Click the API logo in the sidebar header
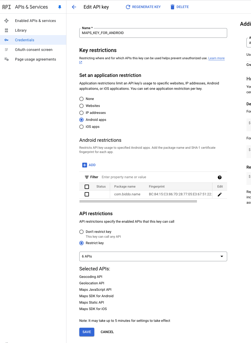The width and height of the screenshot is (251, 343). [6, 7]
